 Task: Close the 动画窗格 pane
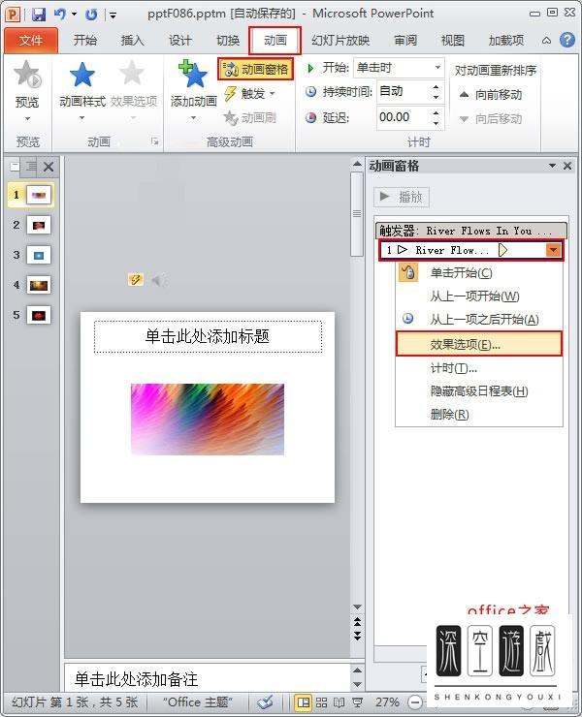click(x=567, y=166)
